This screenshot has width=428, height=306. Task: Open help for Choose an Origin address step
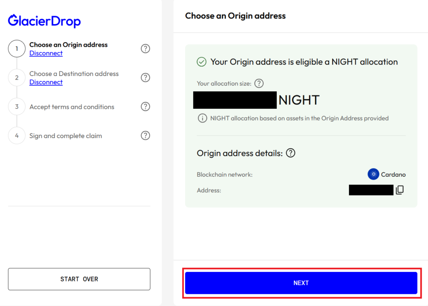coord(145,49)
